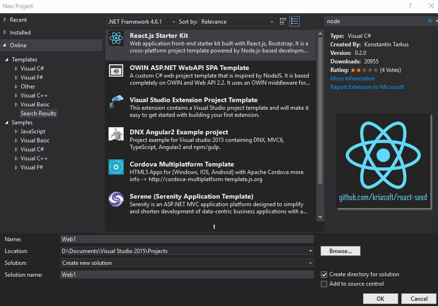Collapse the Samples tree node
The image size is (438, 306).
coord(7,122)
